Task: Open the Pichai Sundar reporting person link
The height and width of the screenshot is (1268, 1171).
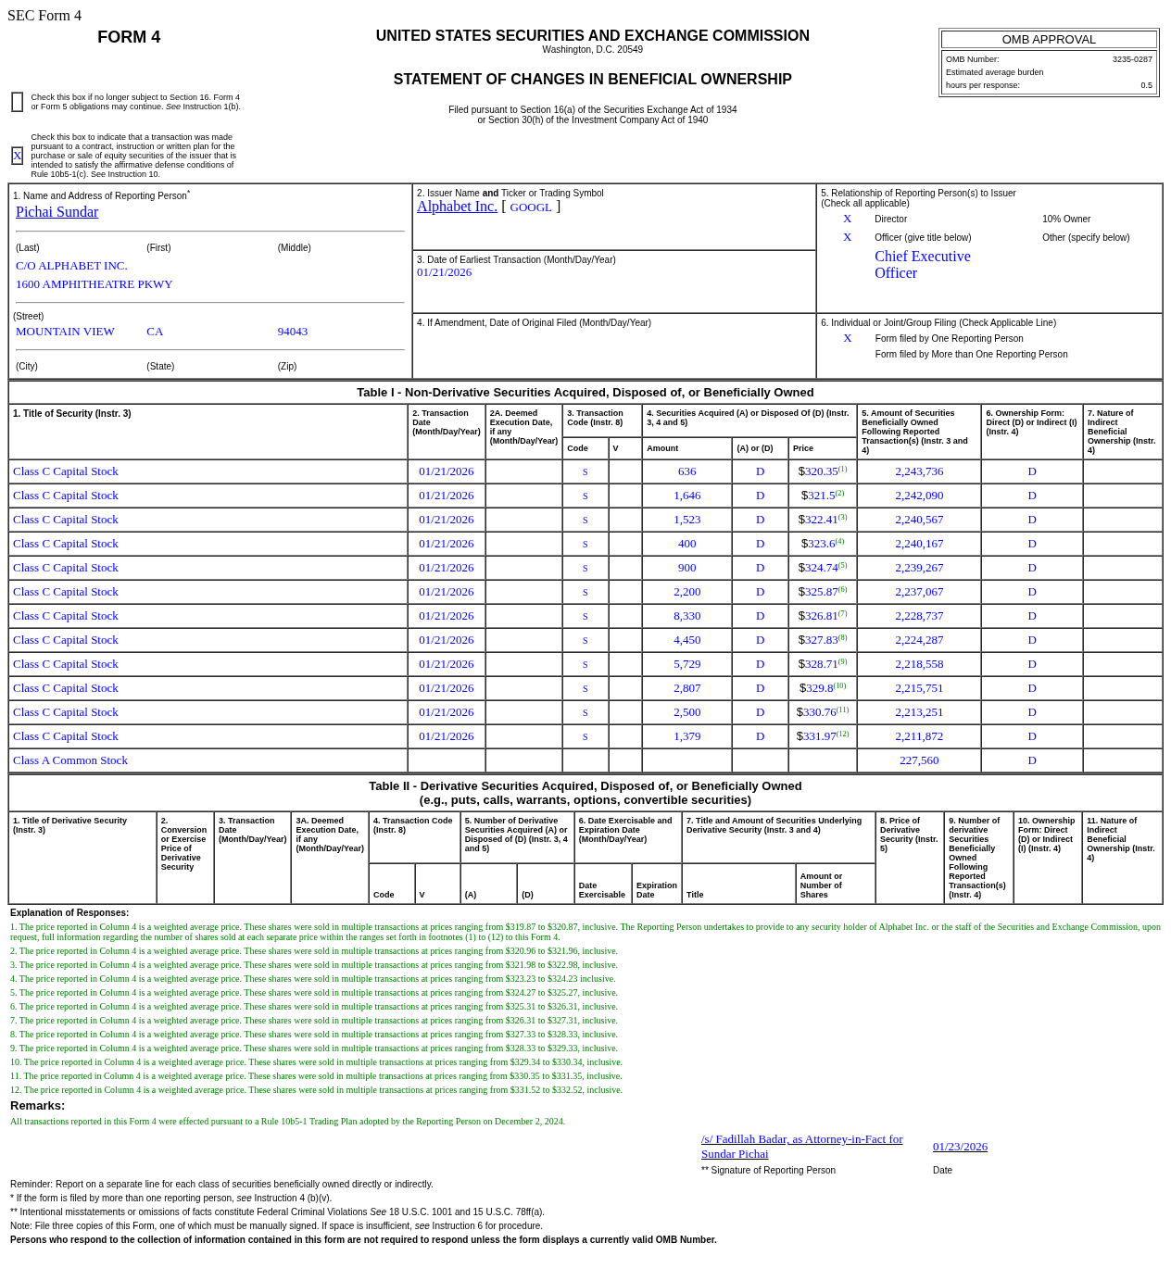Action: [57, 212]
